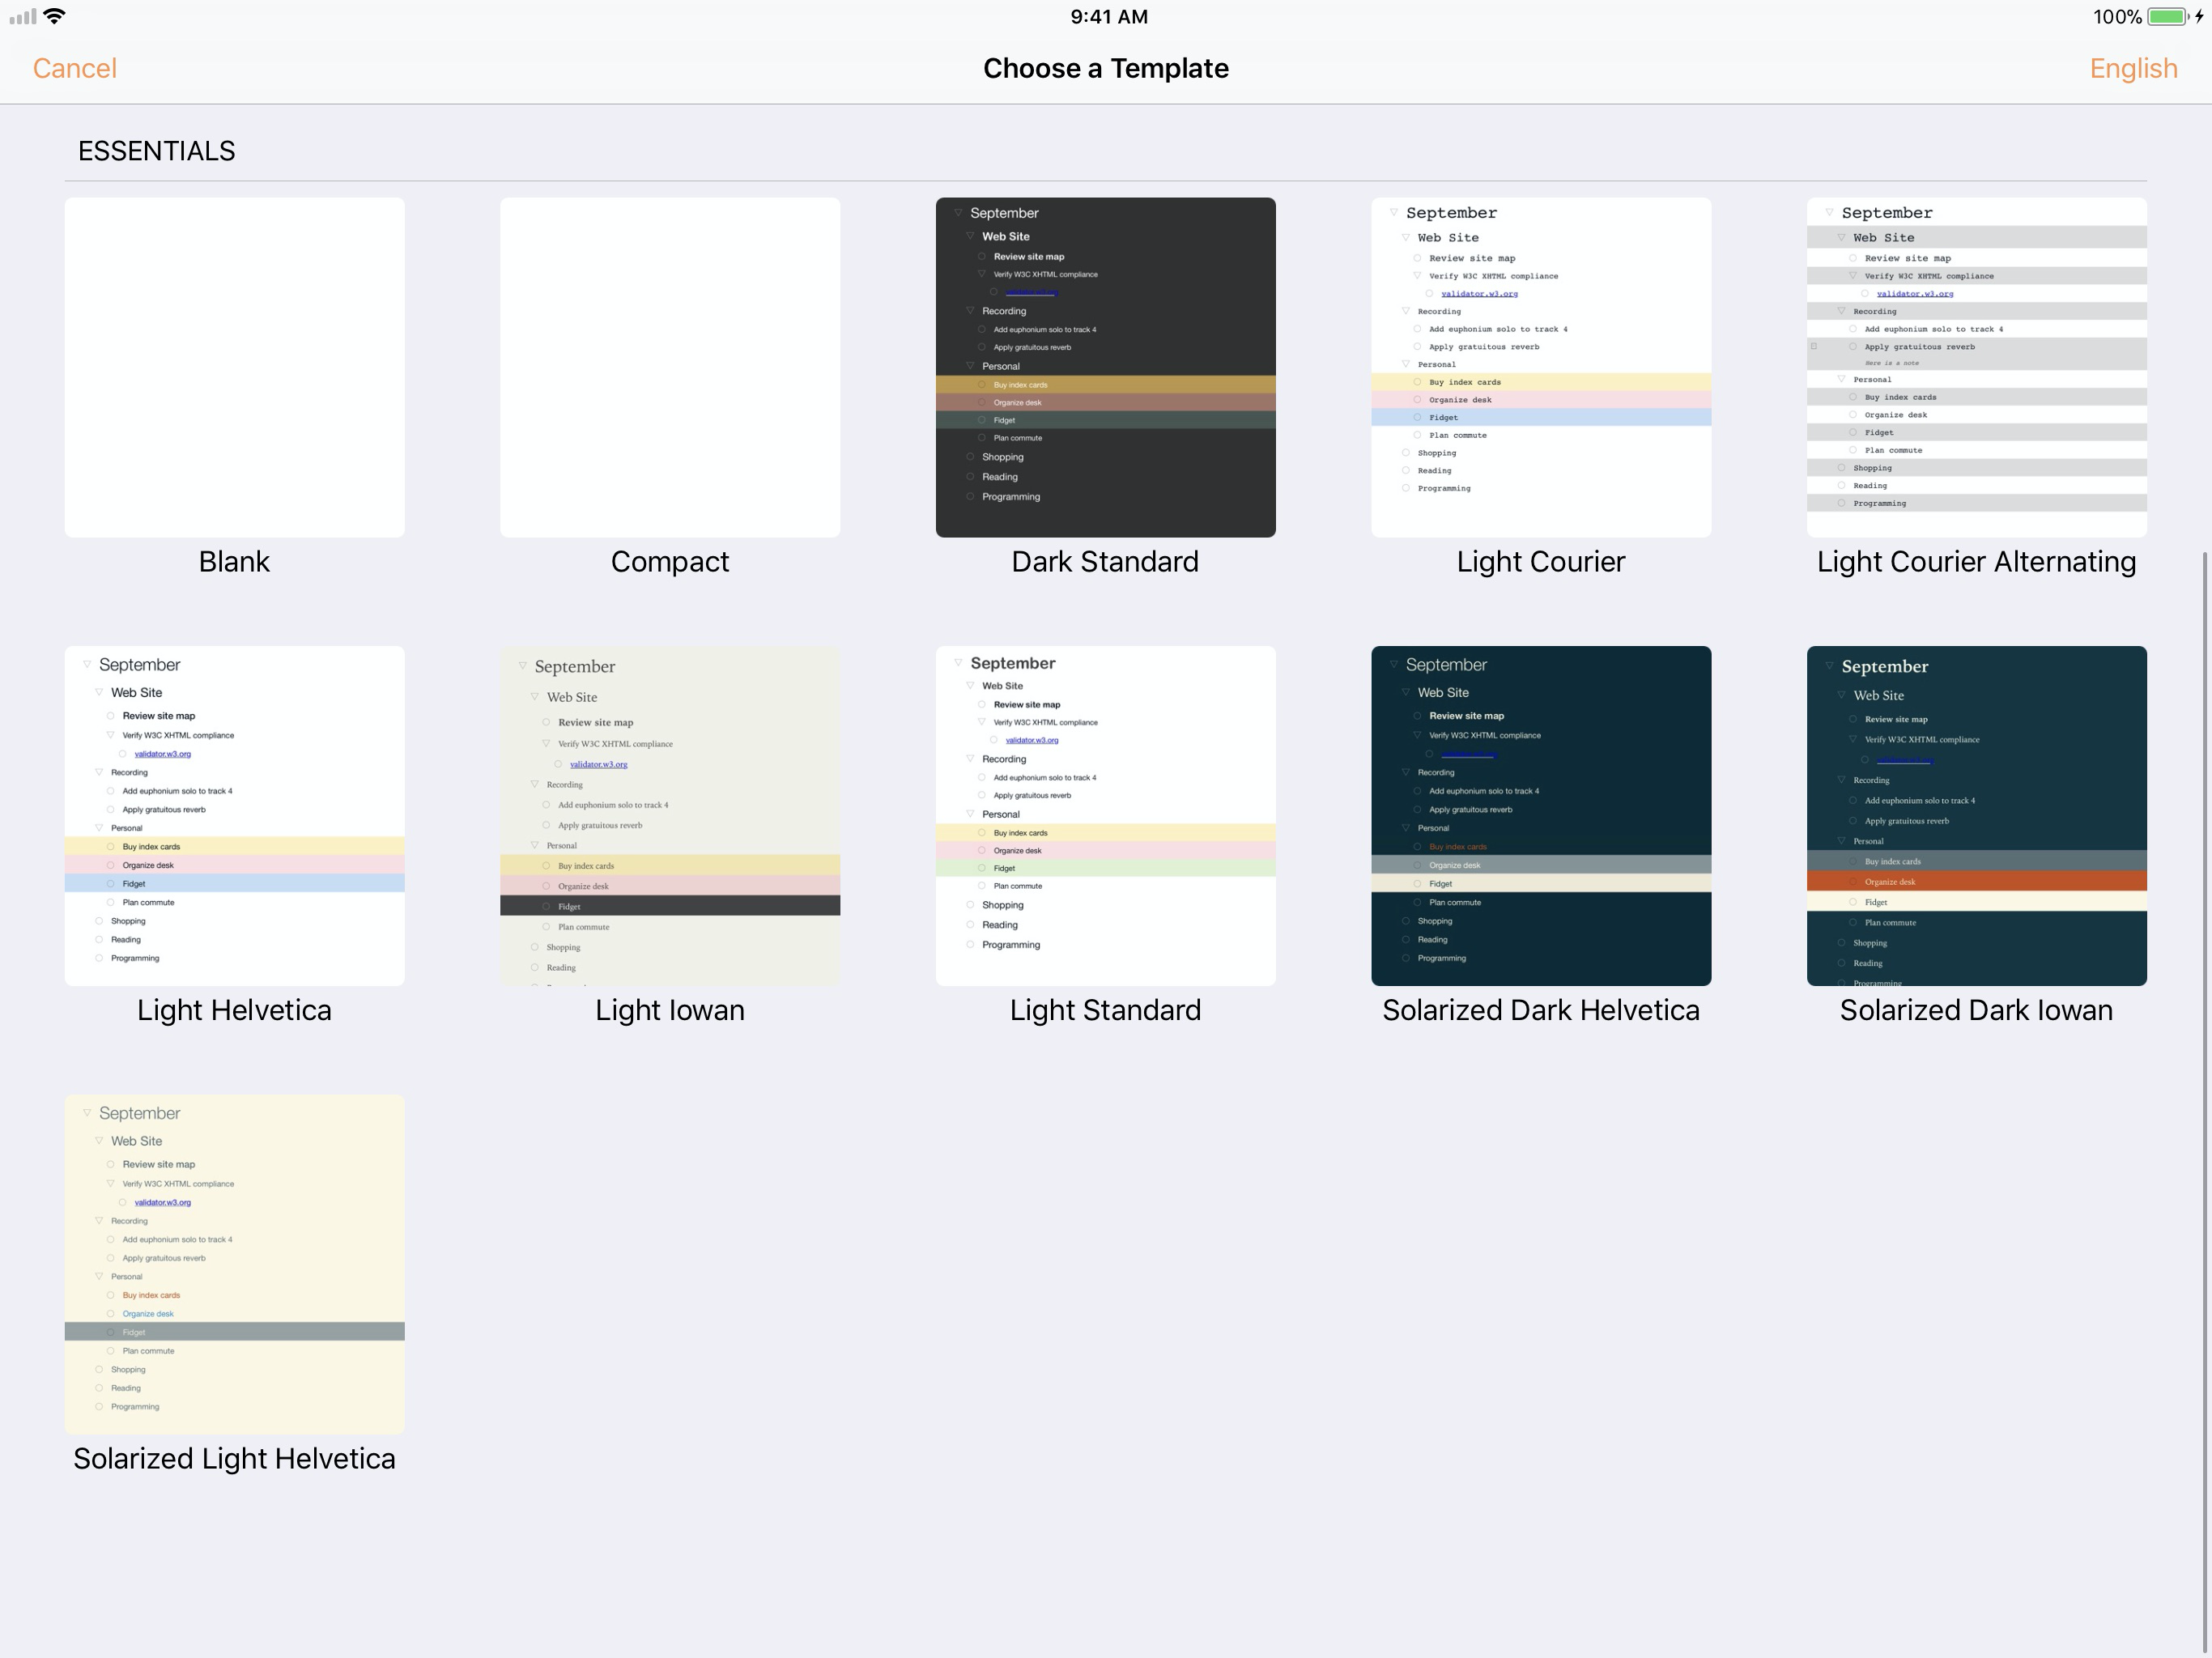Select Solarized Dark Helvetica template

point(1540,815)
